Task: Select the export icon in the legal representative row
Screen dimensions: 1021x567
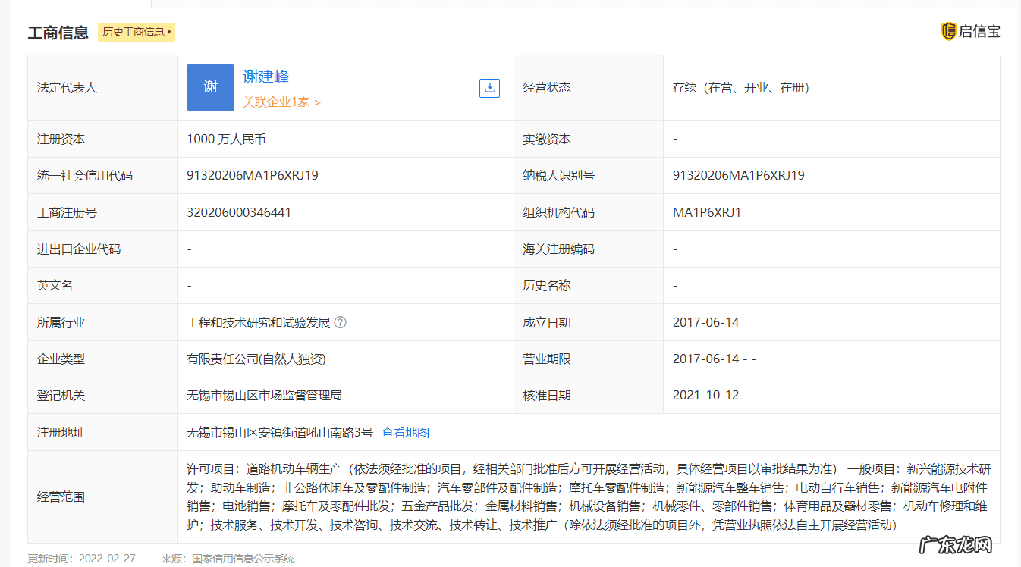Action: tap(489, 88)
